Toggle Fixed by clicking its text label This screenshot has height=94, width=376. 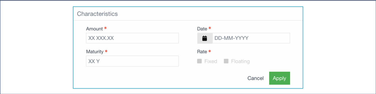[x=211, y=61]
